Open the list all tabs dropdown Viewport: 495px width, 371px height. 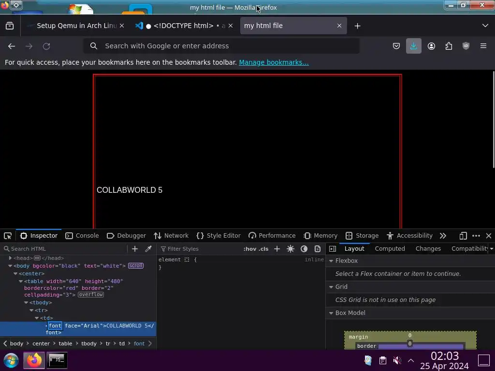[485, 26]
